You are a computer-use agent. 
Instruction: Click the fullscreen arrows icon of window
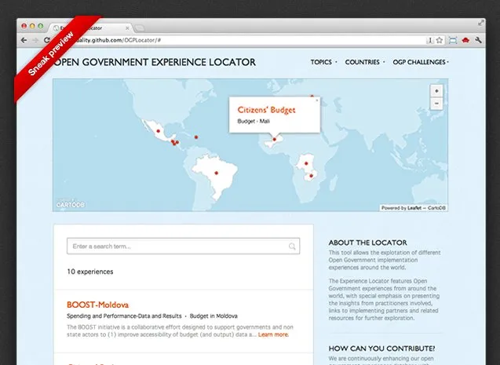coord(481,23)
